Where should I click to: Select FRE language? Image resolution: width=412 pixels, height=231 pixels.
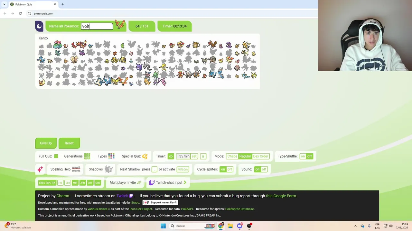60,183
